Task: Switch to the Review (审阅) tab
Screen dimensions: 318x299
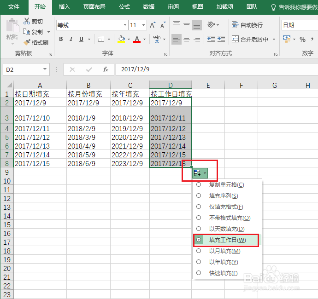Action: point(173,7)
